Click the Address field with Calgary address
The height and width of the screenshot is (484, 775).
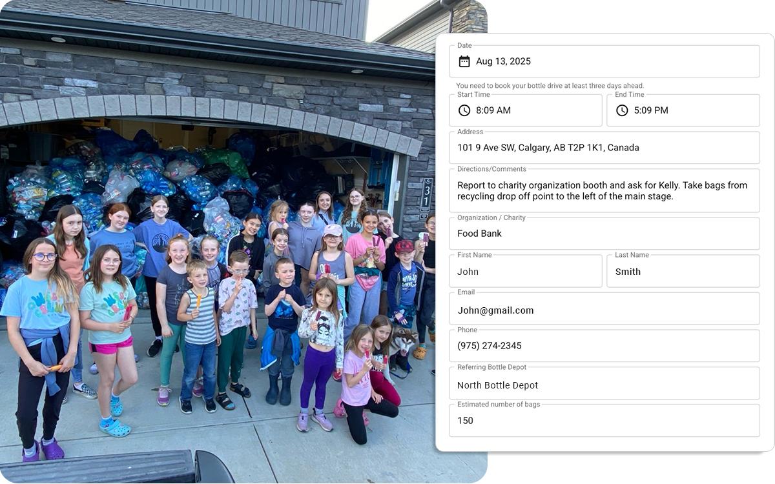(x=604, y=148)
